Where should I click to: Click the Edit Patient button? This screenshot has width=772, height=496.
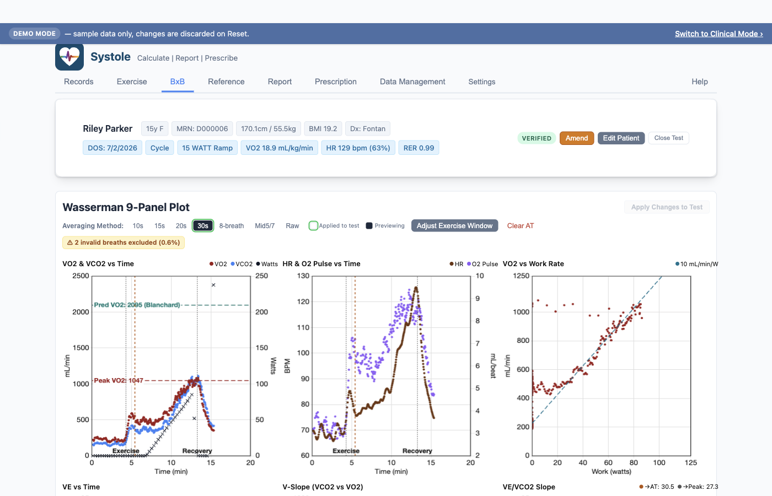tap(621, 138)
